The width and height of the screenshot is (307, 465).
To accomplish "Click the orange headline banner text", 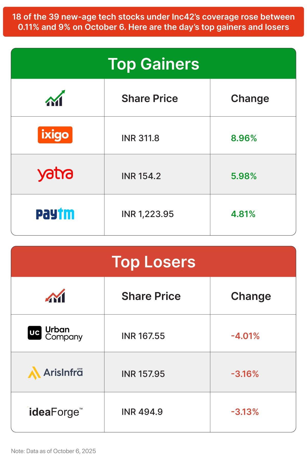I will (153, 22).
